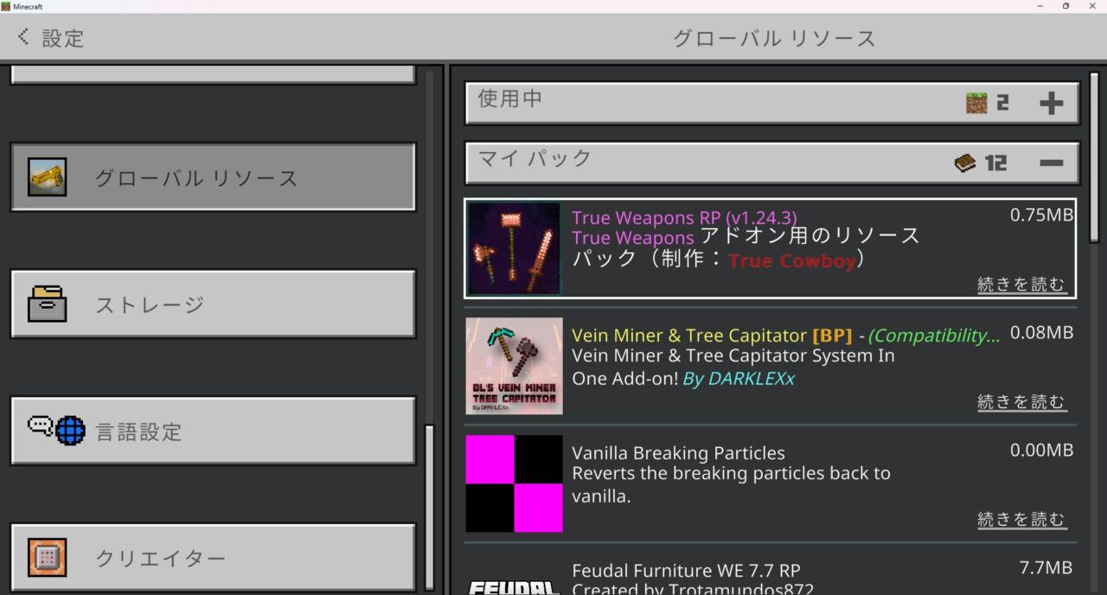The height and width of the screenshot is (595, 1107).
Task: Expand the 使用中 pack section
Action: point(1053,102)
